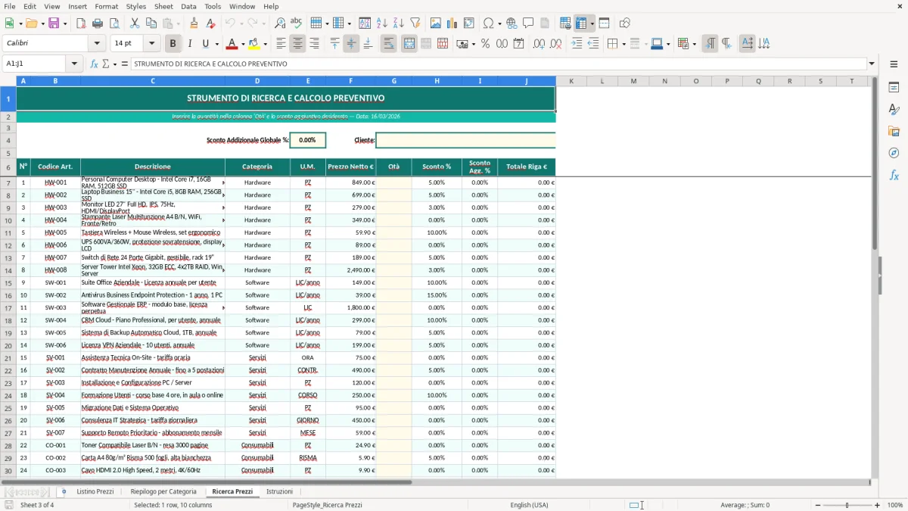The height and width of the screenshot is (511, 908).
Task: Click the Print icon
Action: (x=98, y=23)
